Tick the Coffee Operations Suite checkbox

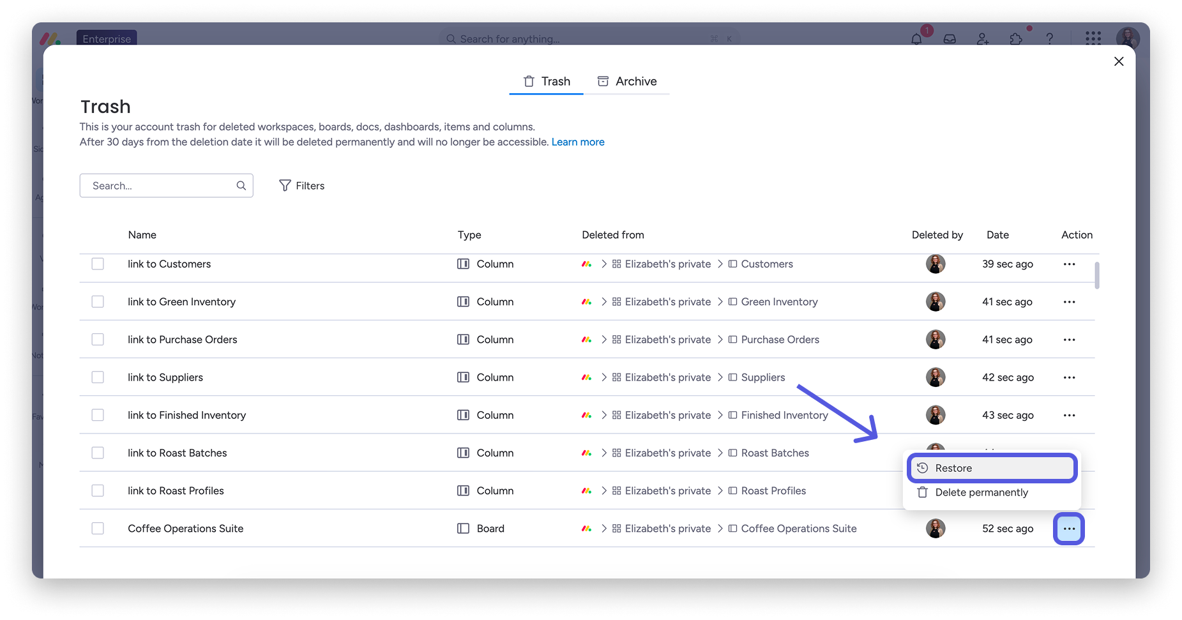coord(98,529)
